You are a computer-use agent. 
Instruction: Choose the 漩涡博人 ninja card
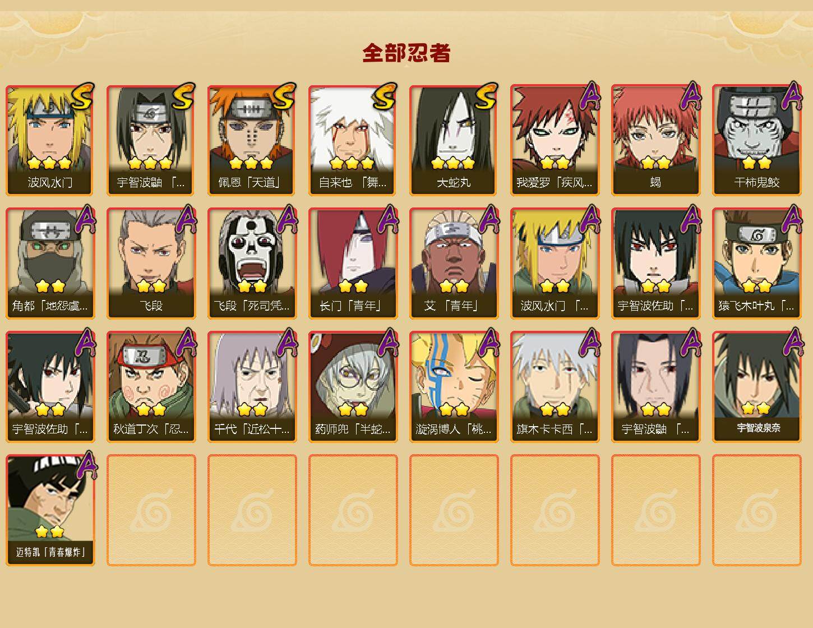tap(454, 387)
